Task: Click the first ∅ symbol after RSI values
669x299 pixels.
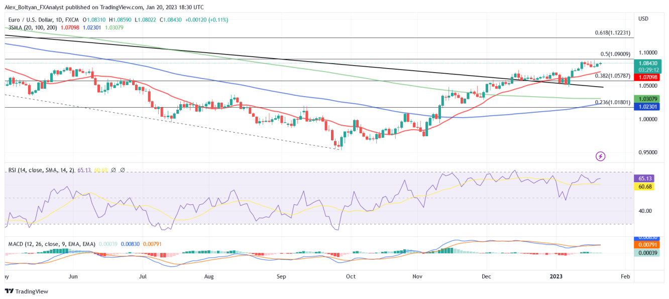Action: point(114,170)
